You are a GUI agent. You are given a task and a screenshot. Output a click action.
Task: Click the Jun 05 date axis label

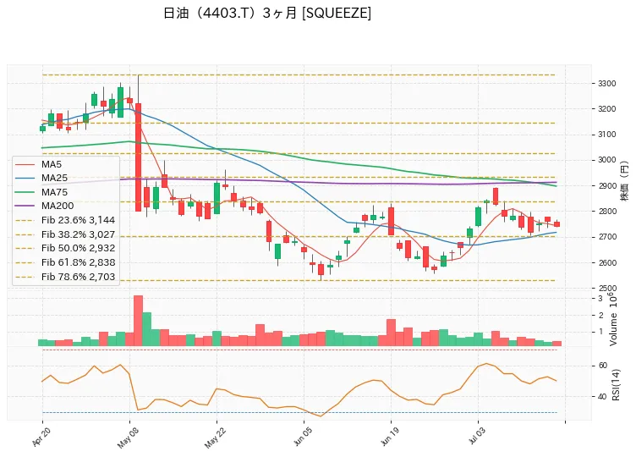(300, 438)
